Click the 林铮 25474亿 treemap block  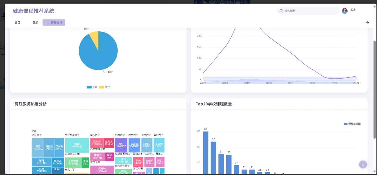(41, 170)
